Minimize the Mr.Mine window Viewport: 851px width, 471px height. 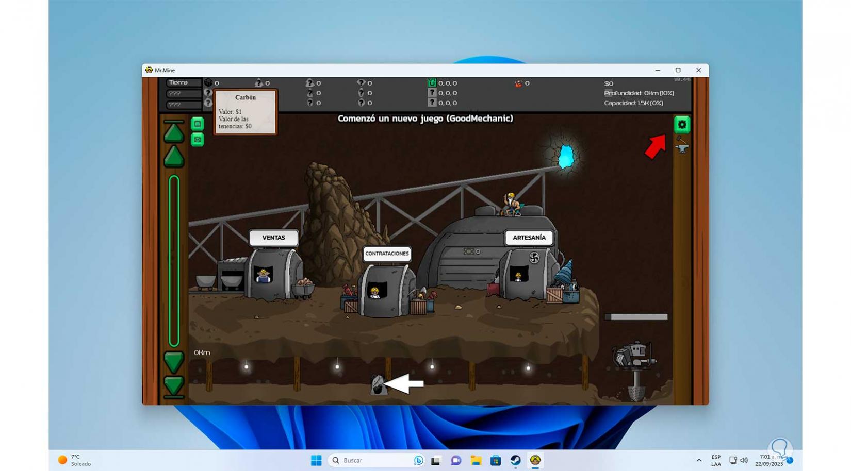click(658, 70)
